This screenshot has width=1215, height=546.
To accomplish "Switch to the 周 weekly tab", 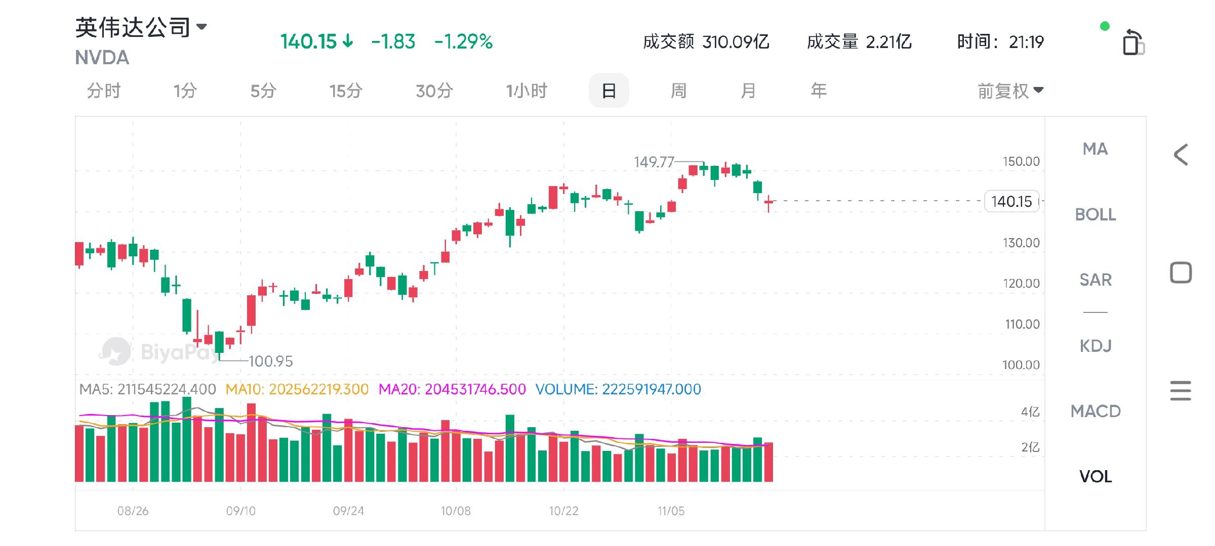I will [678, 91].
